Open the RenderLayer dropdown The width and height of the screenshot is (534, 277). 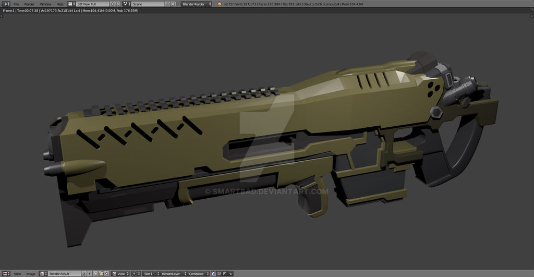173,273
